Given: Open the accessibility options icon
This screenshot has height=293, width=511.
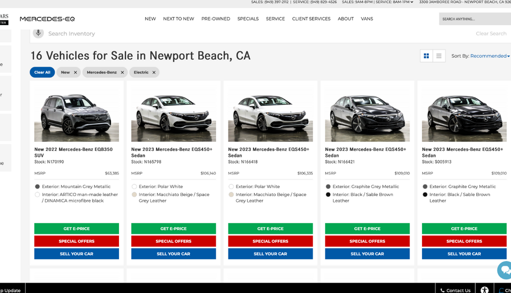Looking at the screenshot, I should coord(484,290).
